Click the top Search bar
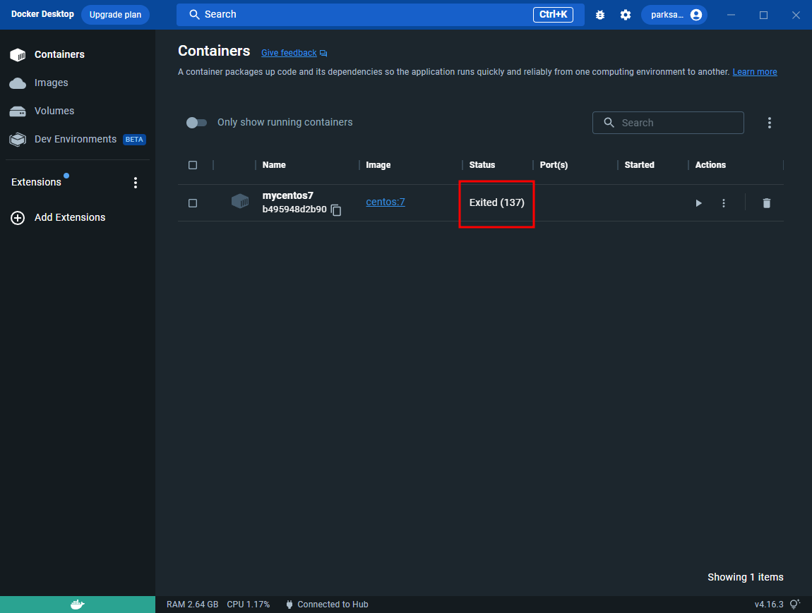812x613 pixels. point(380,15)
